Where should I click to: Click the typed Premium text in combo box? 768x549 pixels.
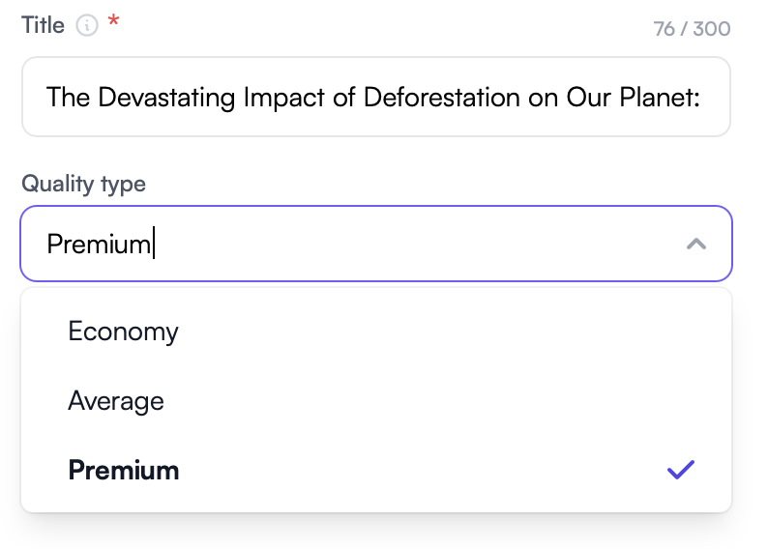(x=99, y=245)
